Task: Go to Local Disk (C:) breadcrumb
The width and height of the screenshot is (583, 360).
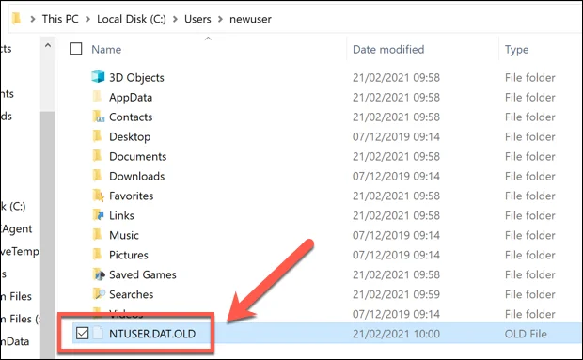Action: pyautogui.click(x=132, y=19)
